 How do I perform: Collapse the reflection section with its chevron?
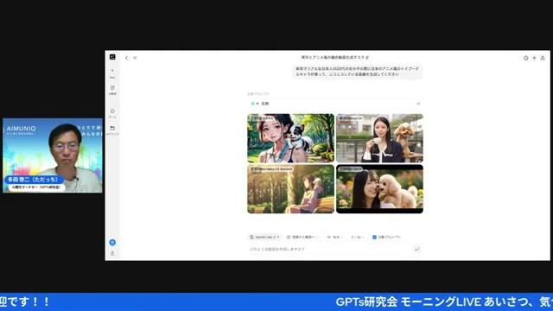418,104
